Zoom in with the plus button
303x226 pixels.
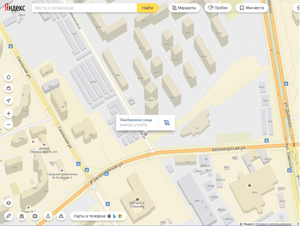(x=9, y=114)
